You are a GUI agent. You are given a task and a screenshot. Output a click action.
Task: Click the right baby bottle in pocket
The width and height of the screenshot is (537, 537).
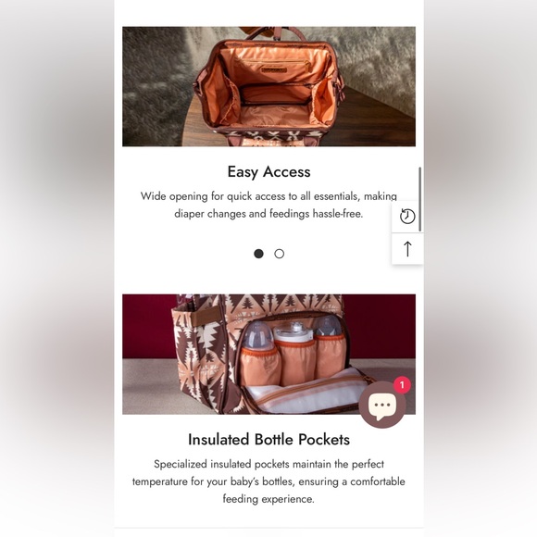click(x=329, y=347)
